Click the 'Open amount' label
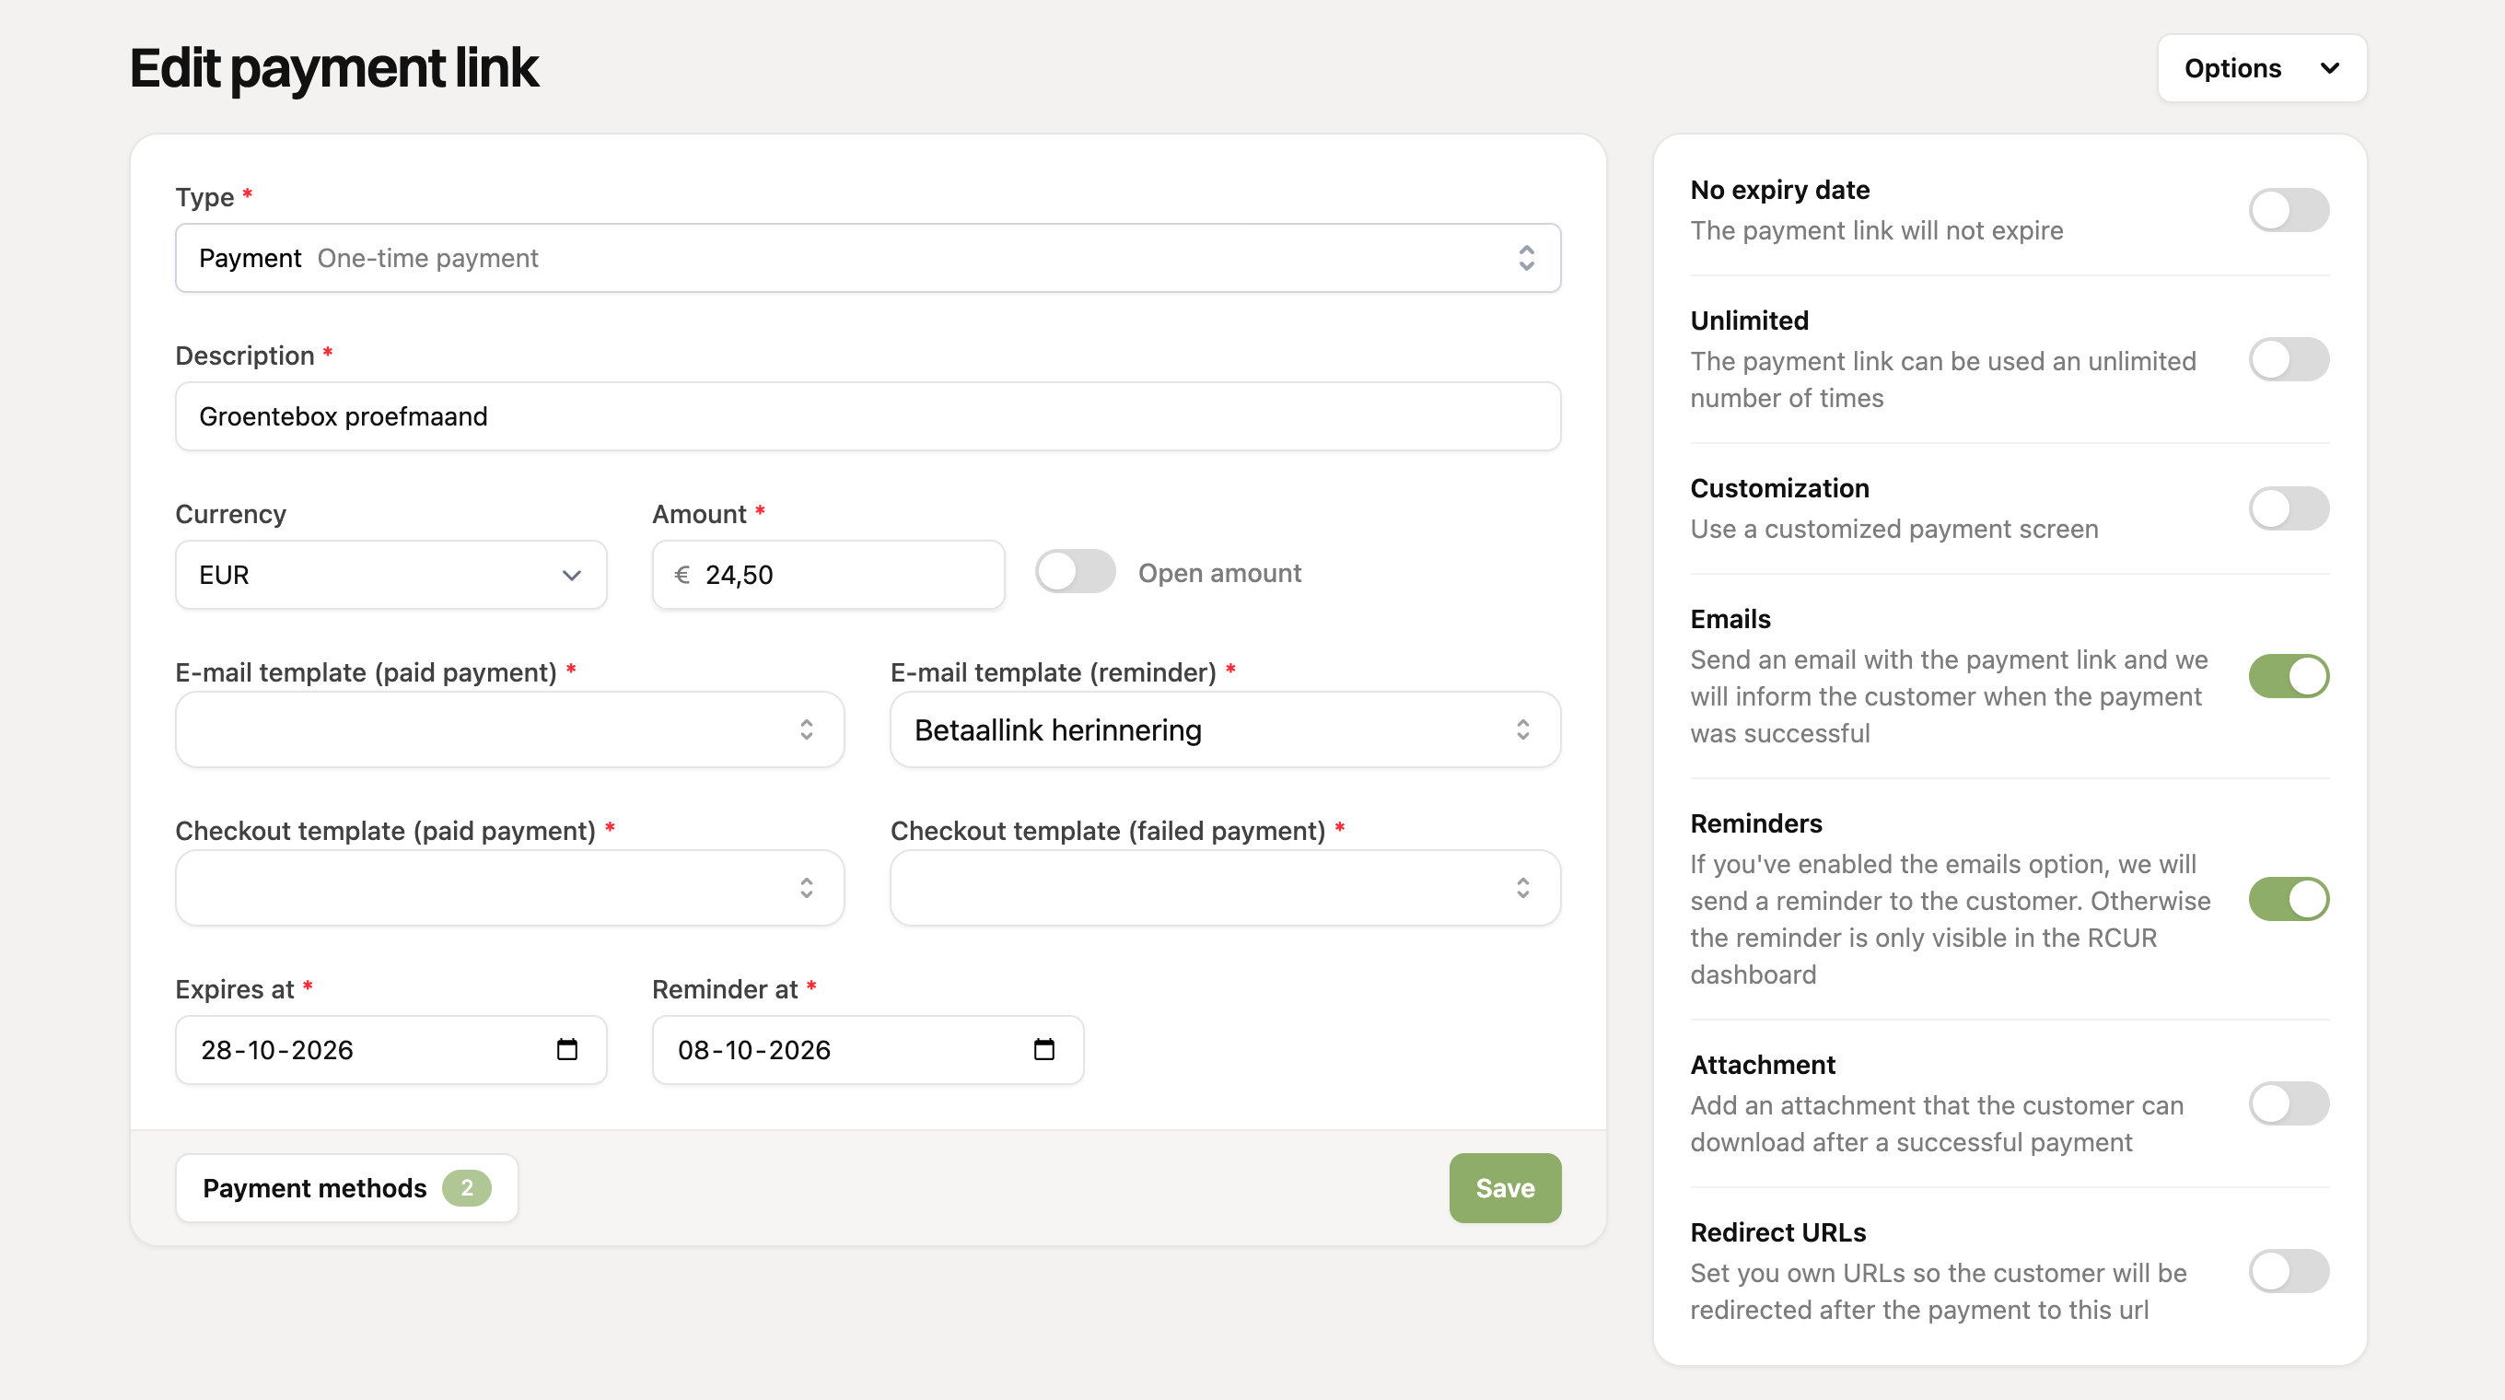 pos(1219,573)
